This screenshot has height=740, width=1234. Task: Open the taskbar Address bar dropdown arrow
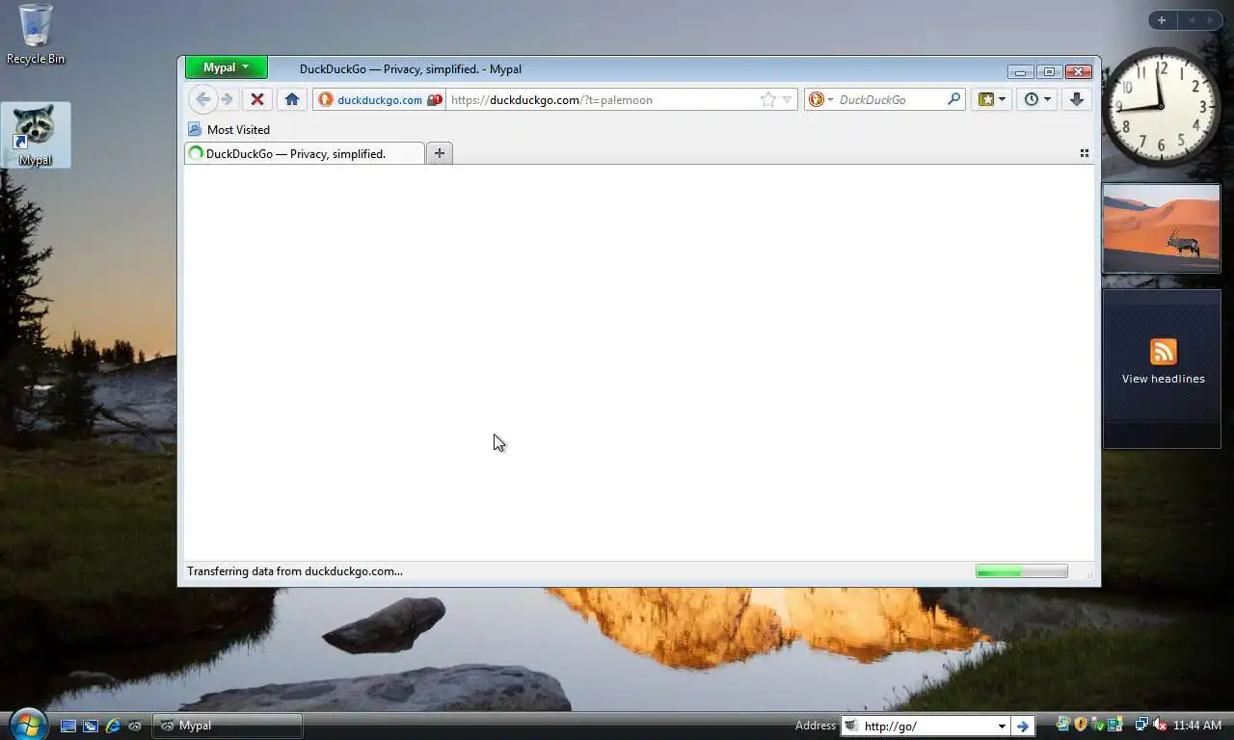tap(1002, 726)
